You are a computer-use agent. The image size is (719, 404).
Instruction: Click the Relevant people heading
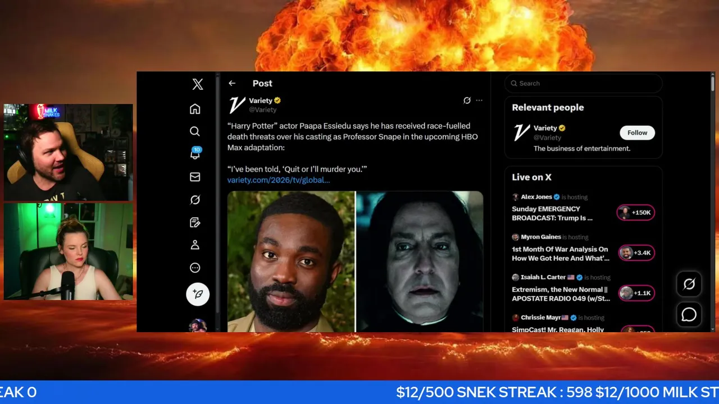[x=548, y=108]
